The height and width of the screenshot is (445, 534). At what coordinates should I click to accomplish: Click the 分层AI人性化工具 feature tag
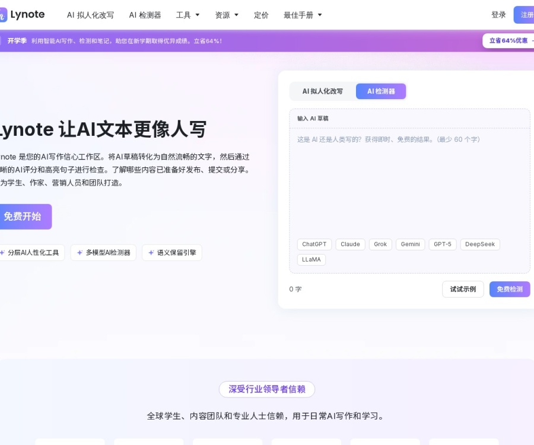point(31,253)
